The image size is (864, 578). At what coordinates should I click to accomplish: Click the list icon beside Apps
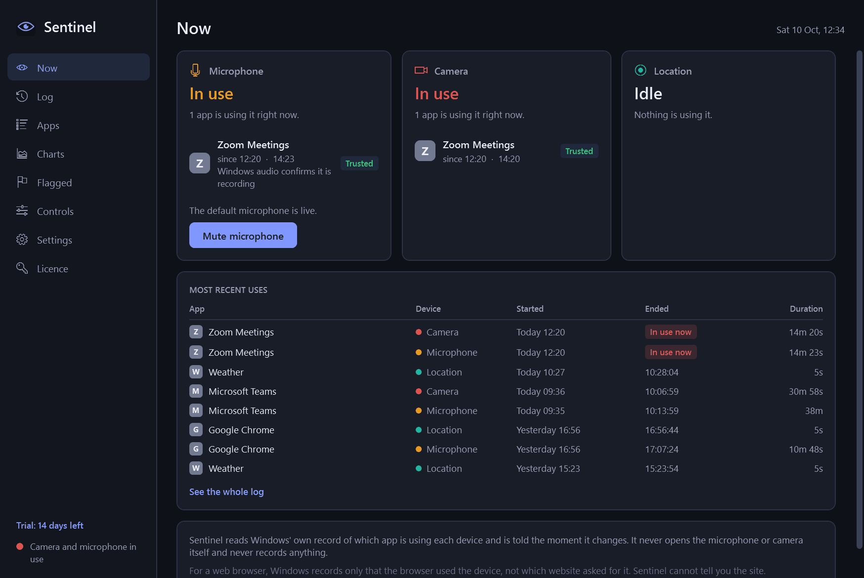[x=22, y=125]
